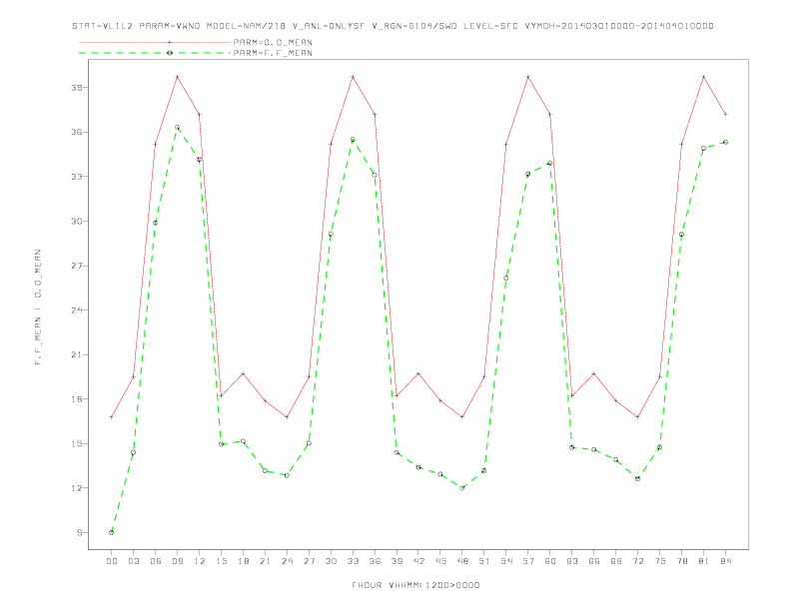Click x-axis forecast hour label 60
791x611 pixels.
[550, 561]
